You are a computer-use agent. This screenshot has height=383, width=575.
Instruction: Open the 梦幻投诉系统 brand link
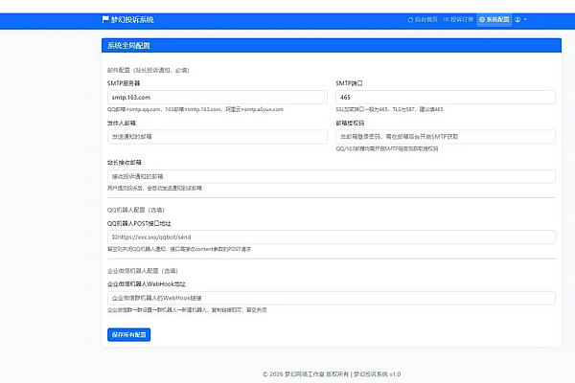point(127,20)
